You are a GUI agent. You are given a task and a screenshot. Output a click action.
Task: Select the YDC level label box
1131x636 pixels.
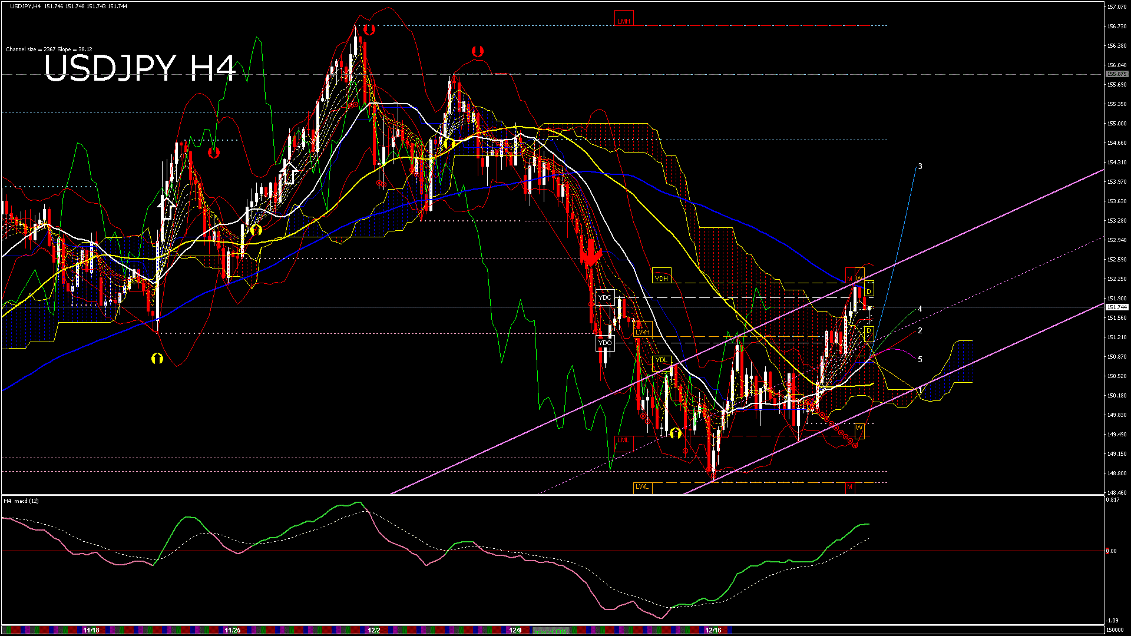click(x=605, y=297)
